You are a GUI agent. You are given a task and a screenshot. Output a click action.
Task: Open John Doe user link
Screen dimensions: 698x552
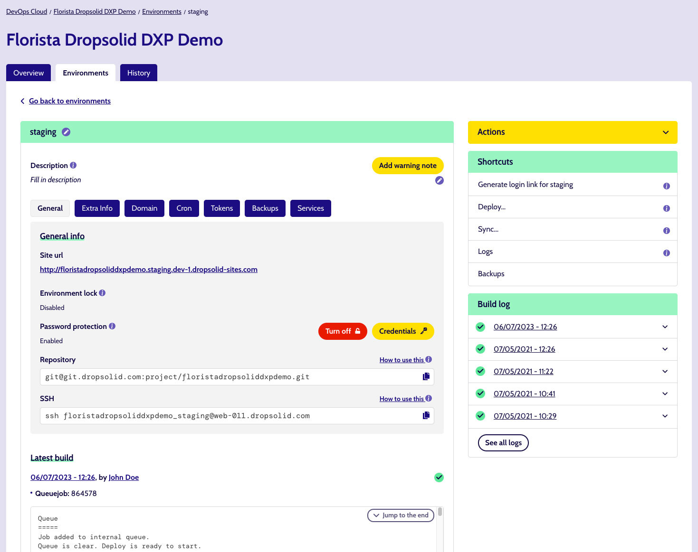click(x=124, y=477)
